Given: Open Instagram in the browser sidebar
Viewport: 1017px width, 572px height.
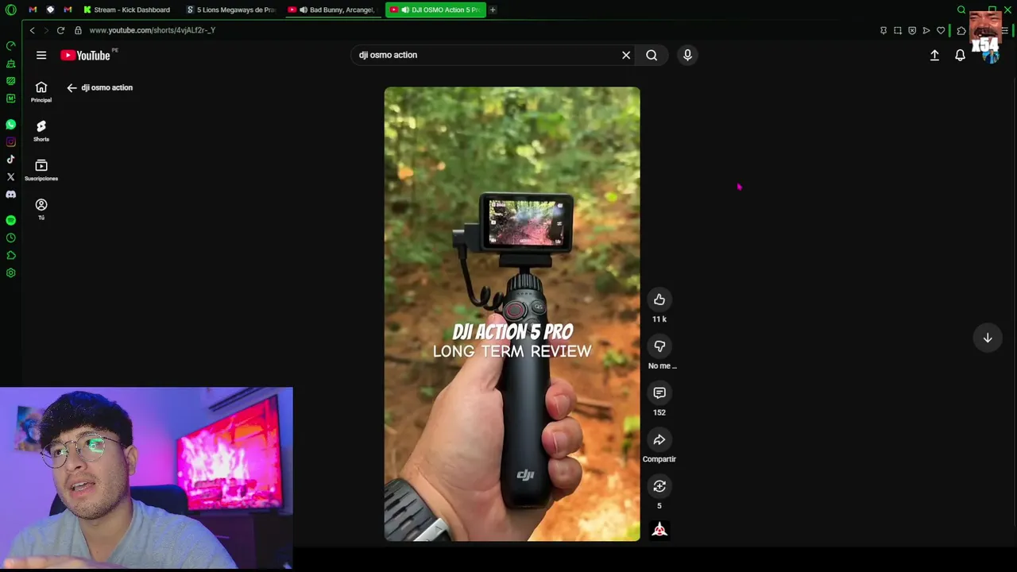Looking at the screenshot, I should (x=10, y=142).
